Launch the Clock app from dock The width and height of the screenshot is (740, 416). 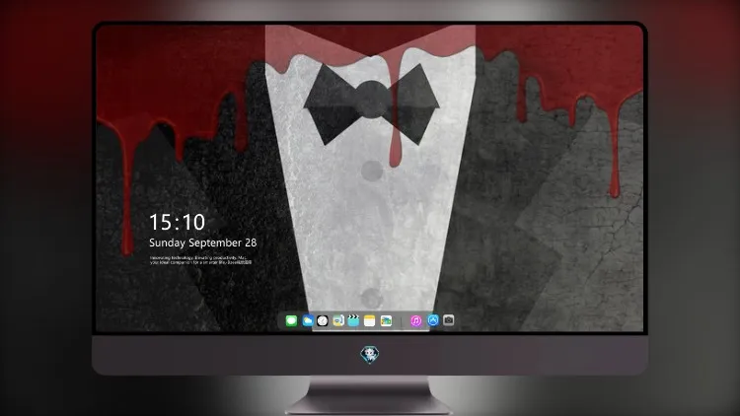pos(323,320)
